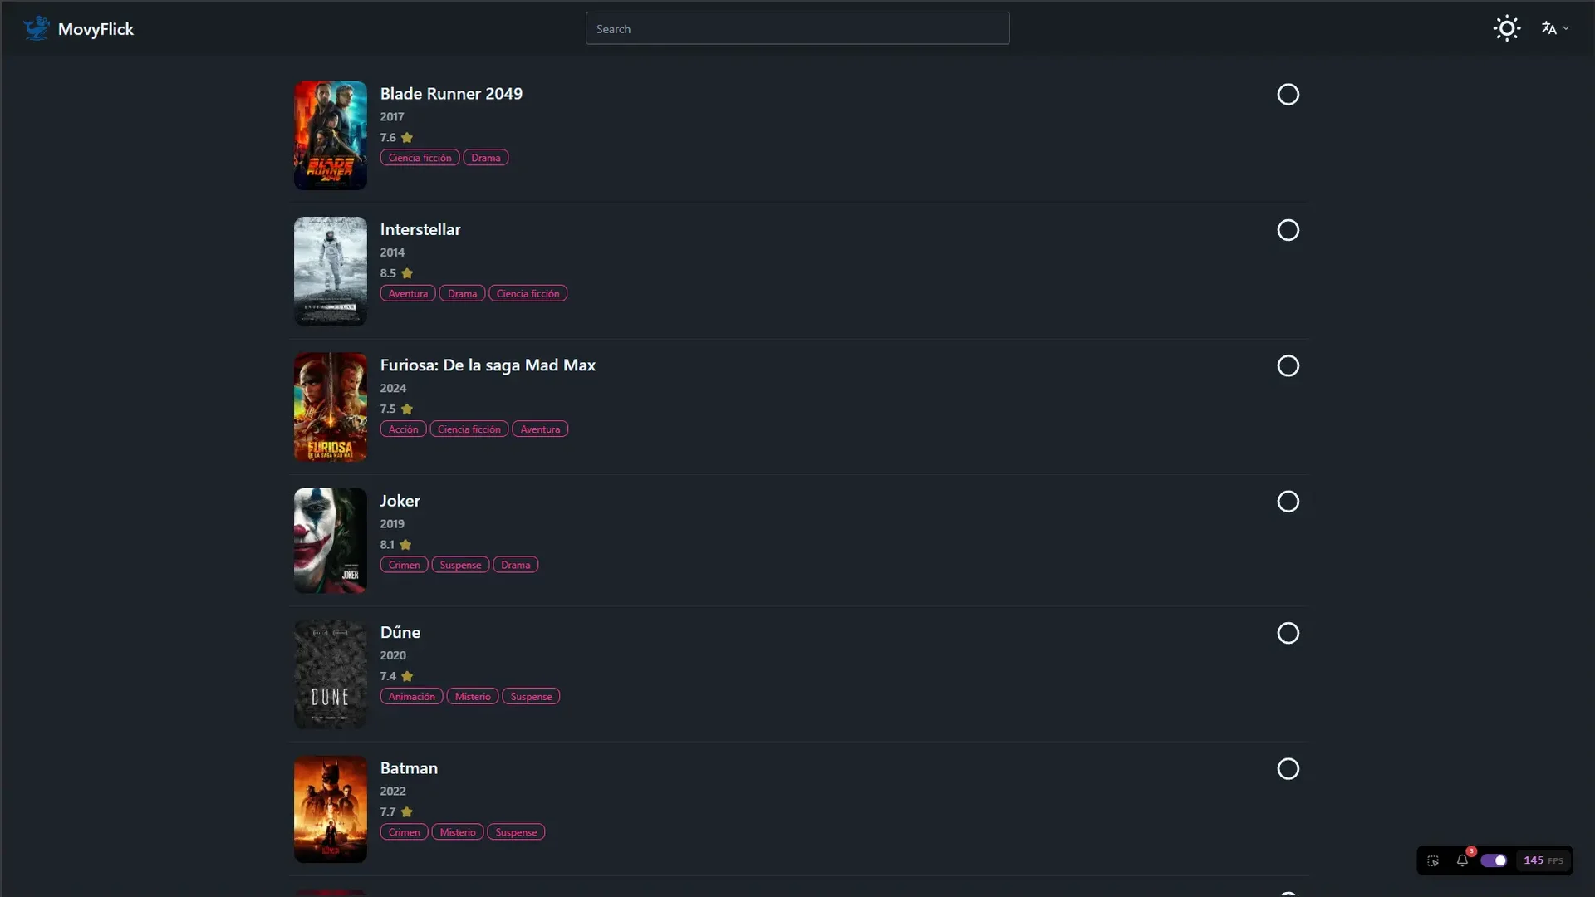
Task: Select Drama tag on Blade Runner 2049
Action: tap(486, 158)
